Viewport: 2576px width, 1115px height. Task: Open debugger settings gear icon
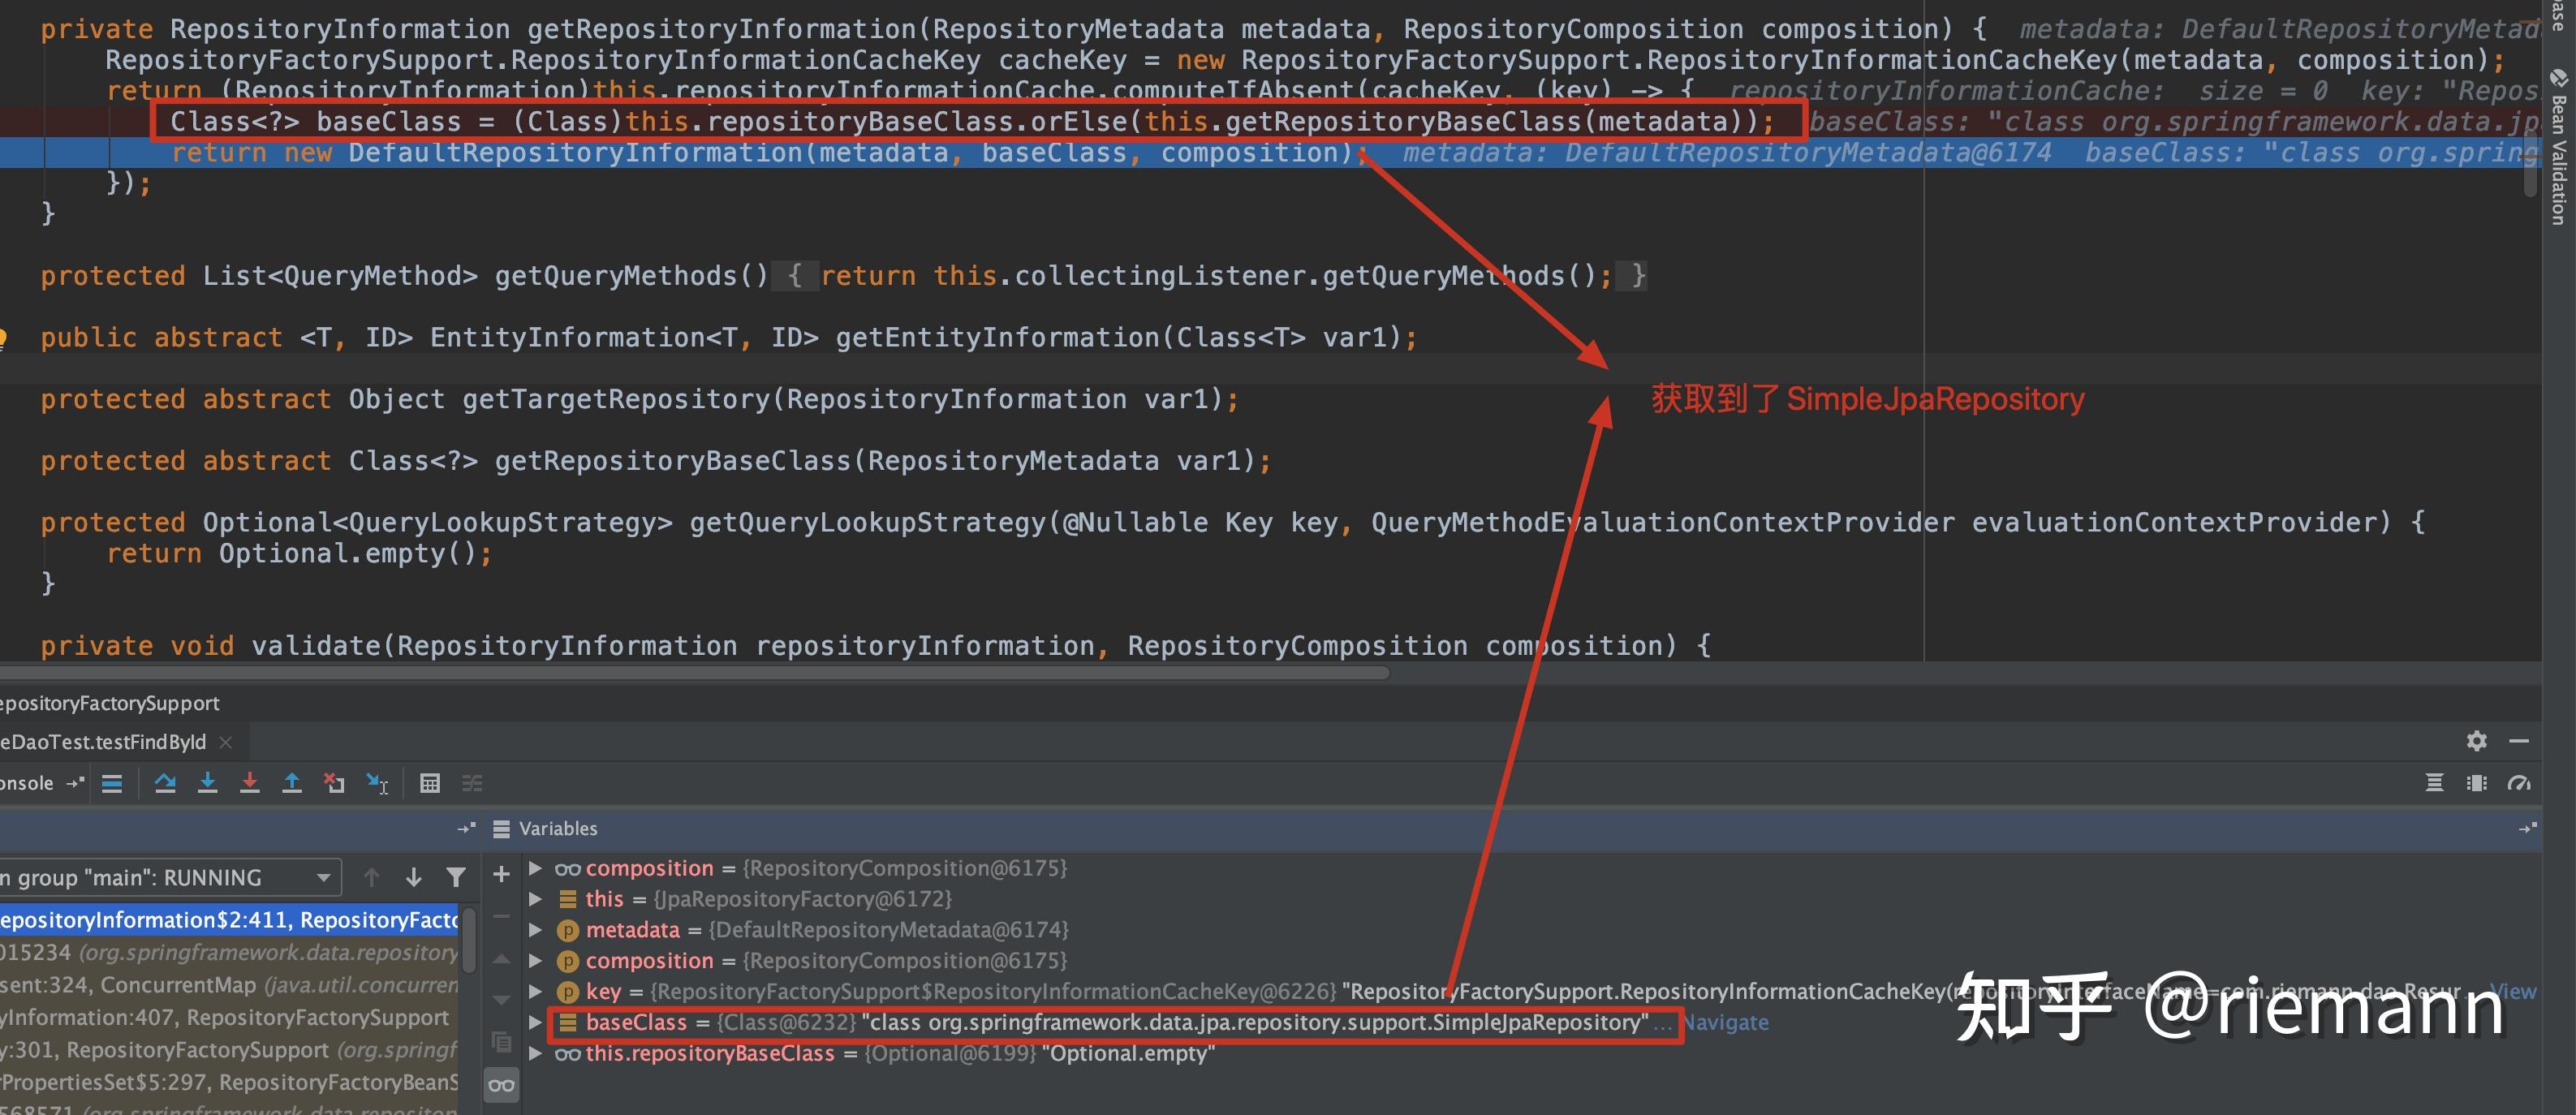2477,741
